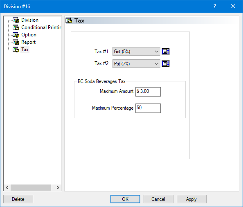Select the Division item in tree
Viewport: 243px width, 207px height.
click(x=30, y=20)
